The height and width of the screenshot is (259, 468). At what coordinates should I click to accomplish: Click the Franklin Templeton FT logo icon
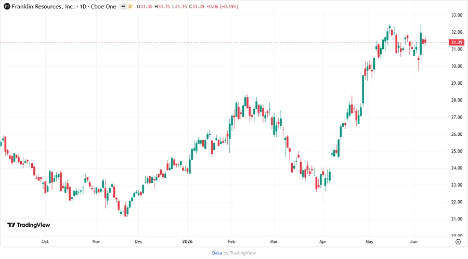pyautogui.click(x=7, y=6)
